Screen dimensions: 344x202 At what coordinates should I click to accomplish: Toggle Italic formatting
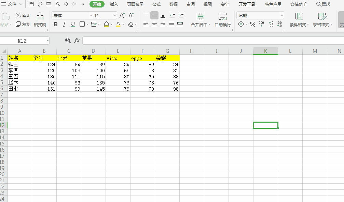64,24
